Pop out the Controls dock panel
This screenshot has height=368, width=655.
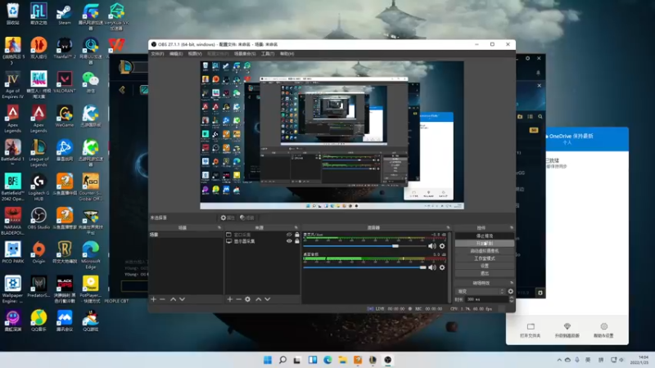[511, 228]
